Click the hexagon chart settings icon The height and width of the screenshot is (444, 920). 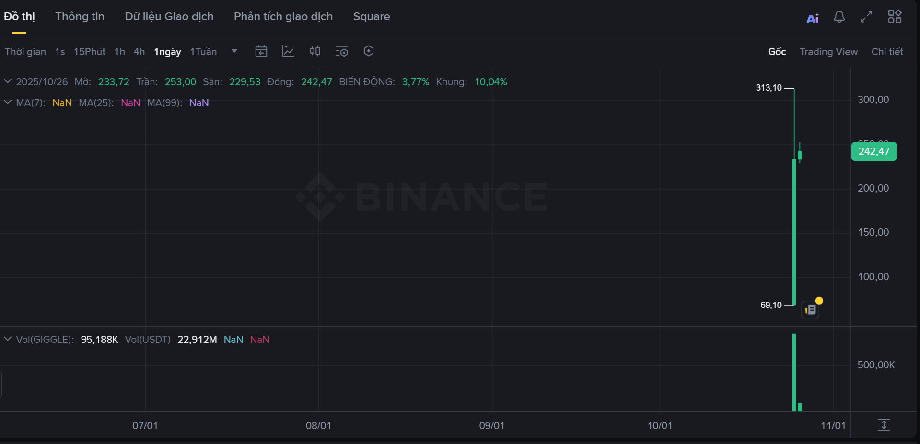(369, 51)
